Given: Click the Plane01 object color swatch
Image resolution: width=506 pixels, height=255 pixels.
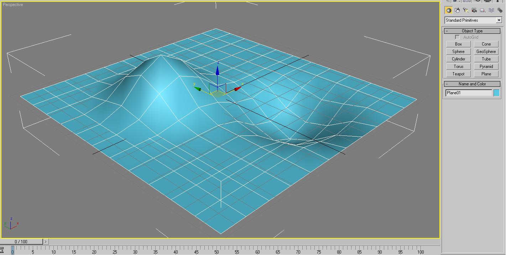Looking at the screenshot, I should click(x=496, y=93).
